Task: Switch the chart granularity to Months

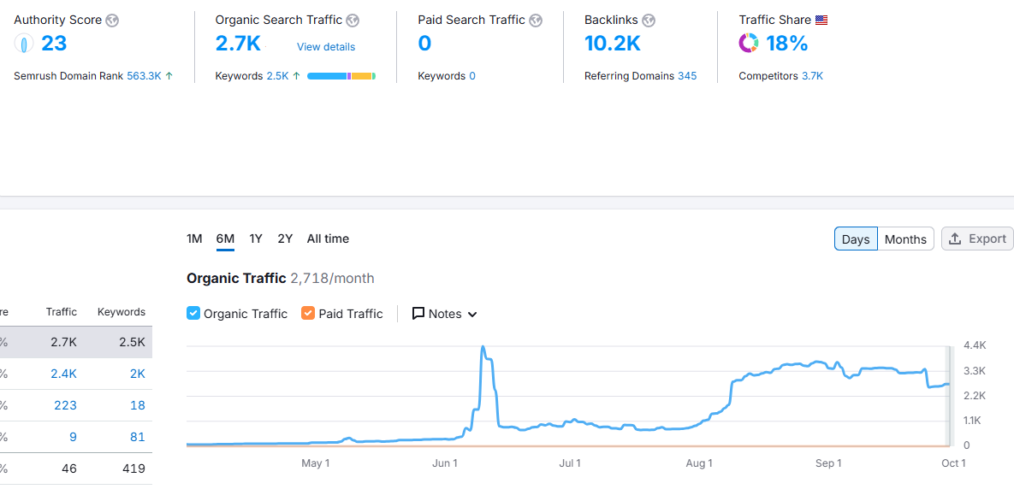Action: pyautogui.click(x=905, y=239)
